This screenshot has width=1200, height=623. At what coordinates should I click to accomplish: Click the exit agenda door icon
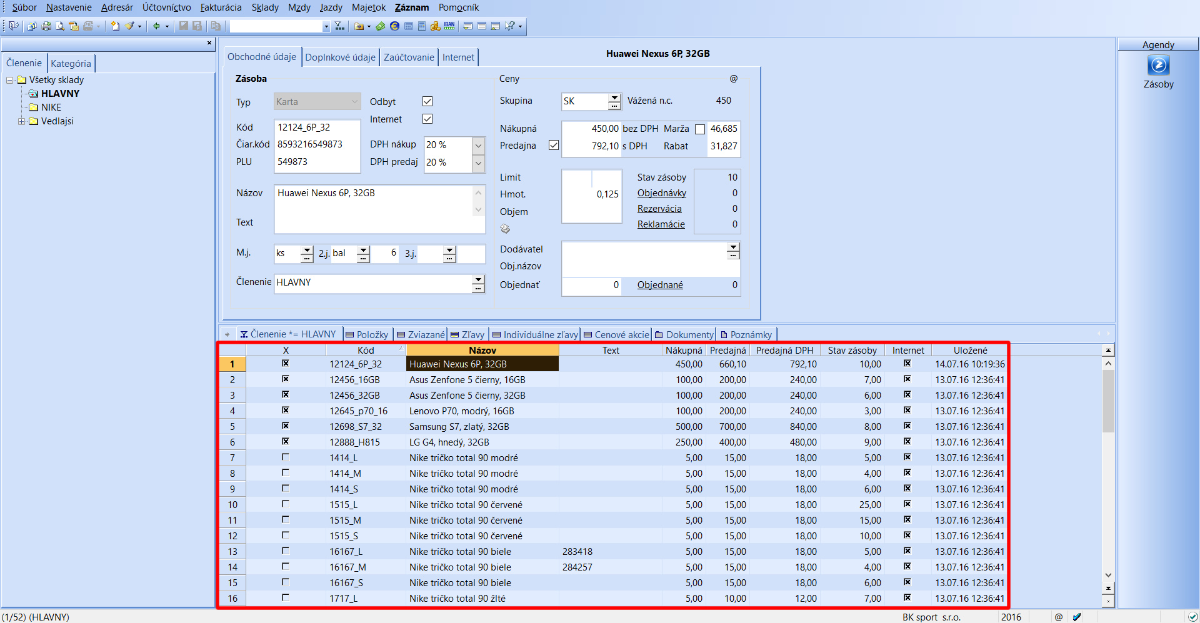pyautogui.click(x=13, y=26)
